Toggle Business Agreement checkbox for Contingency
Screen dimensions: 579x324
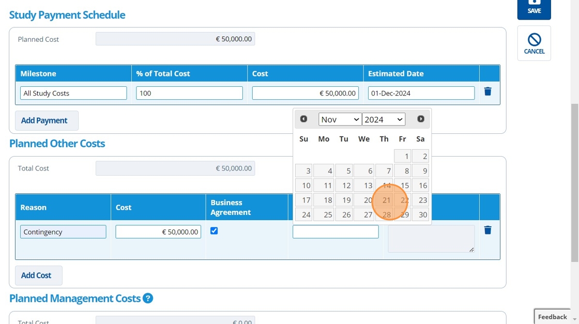[214, 230]
